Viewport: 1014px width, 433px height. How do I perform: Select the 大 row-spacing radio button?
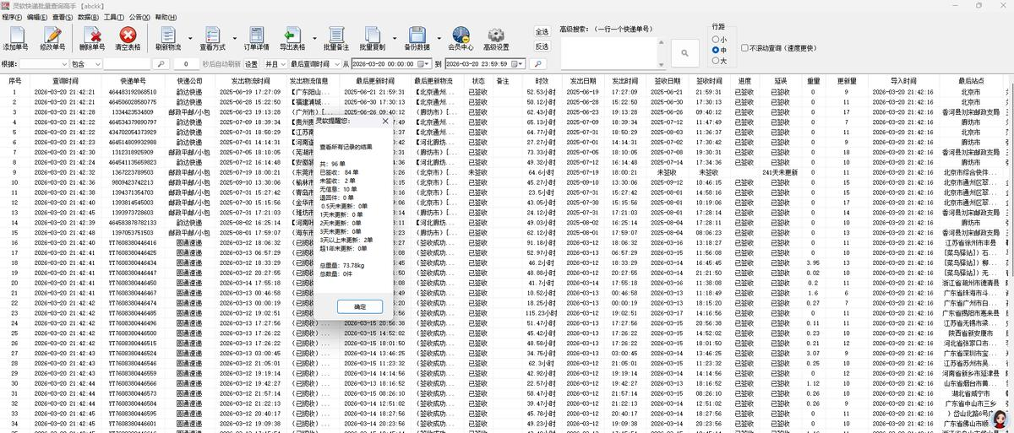715,60
